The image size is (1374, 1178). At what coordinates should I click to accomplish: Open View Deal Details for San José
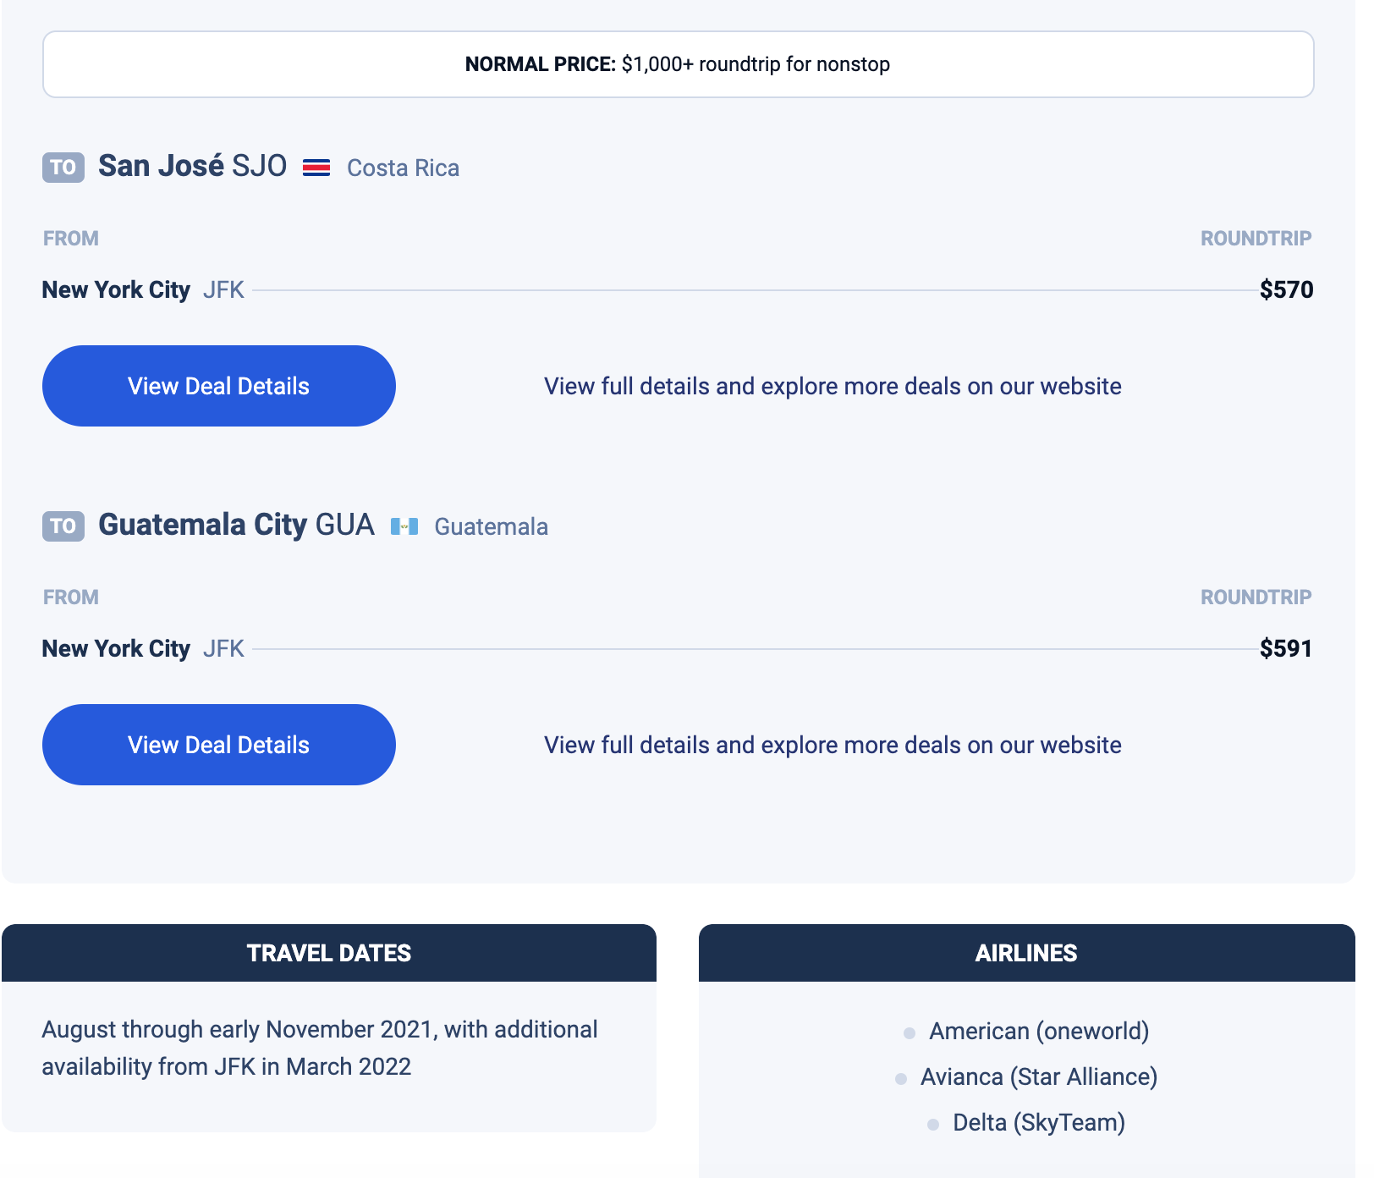point(219,386)
